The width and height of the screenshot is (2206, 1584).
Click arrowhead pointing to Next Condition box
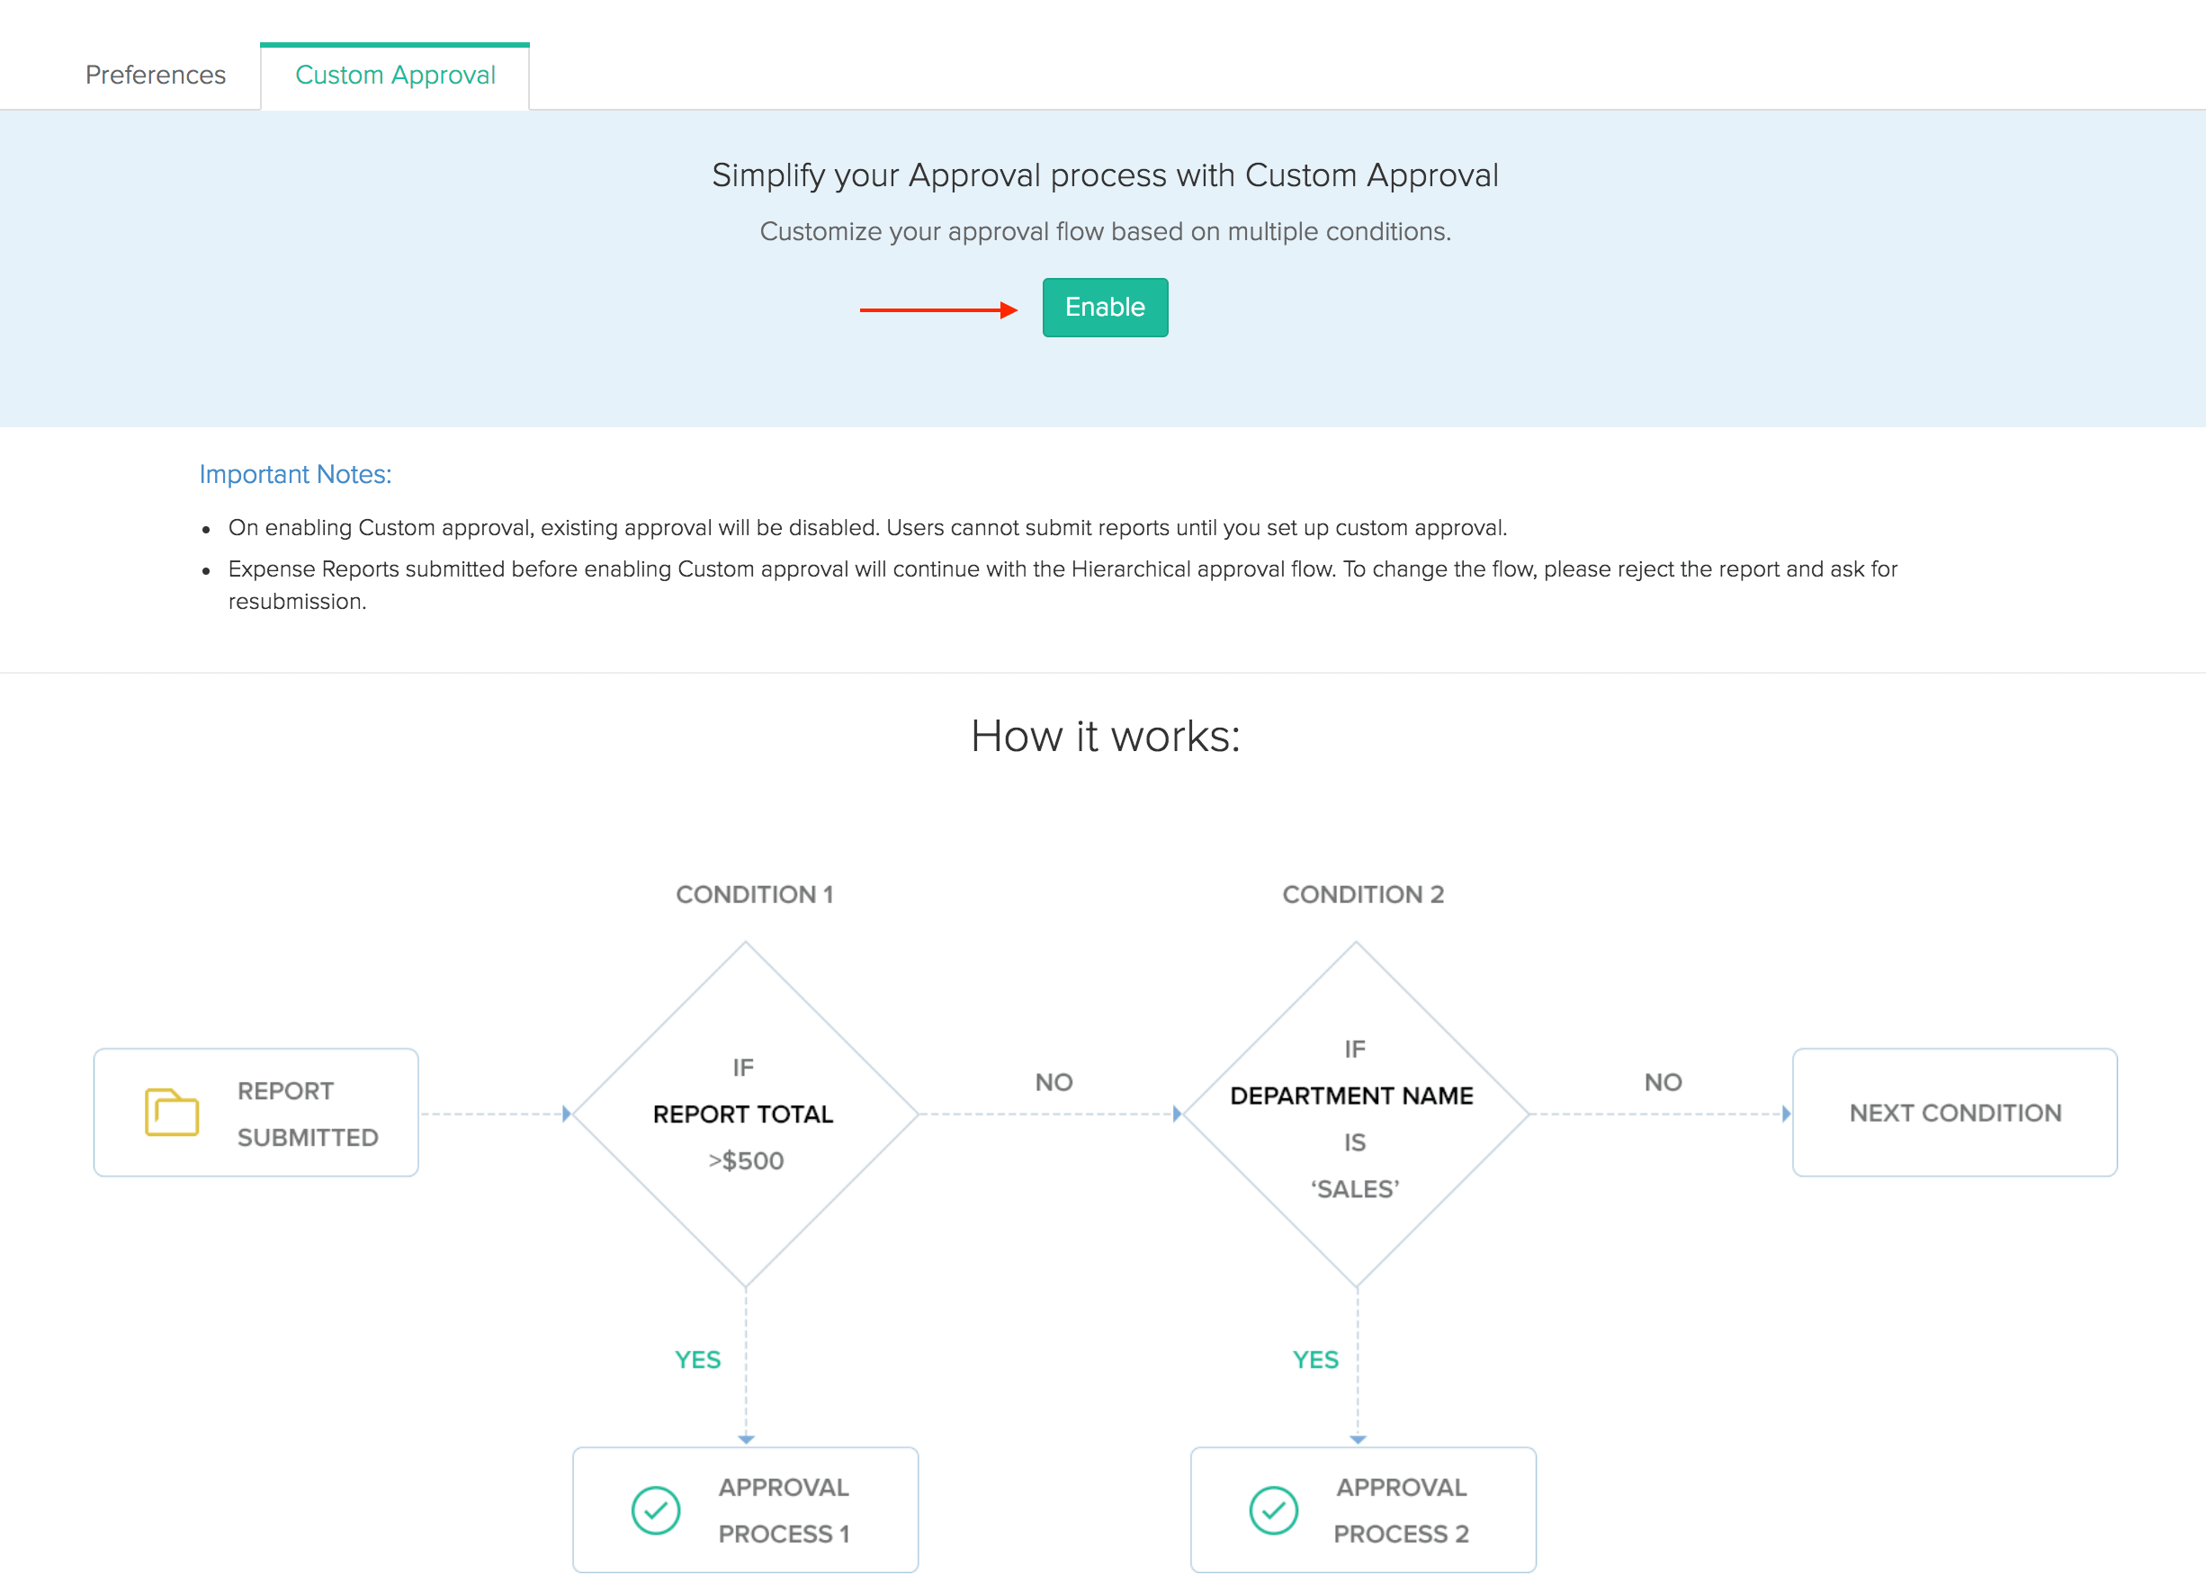point(1785,1114)
